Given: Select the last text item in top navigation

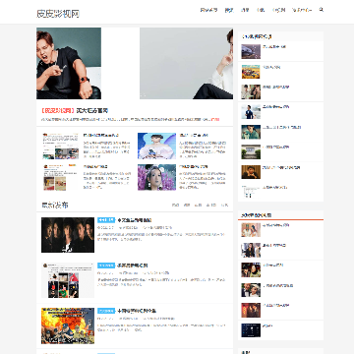Looking at the screenshot, I should (302, 10).
